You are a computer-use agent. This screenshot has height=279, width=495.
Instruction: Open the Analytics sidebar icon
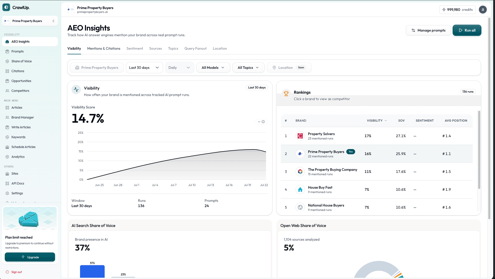[7, 157]
